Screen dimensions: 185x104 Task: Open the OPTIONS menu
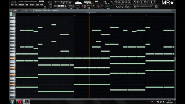[x=32, y=5]
